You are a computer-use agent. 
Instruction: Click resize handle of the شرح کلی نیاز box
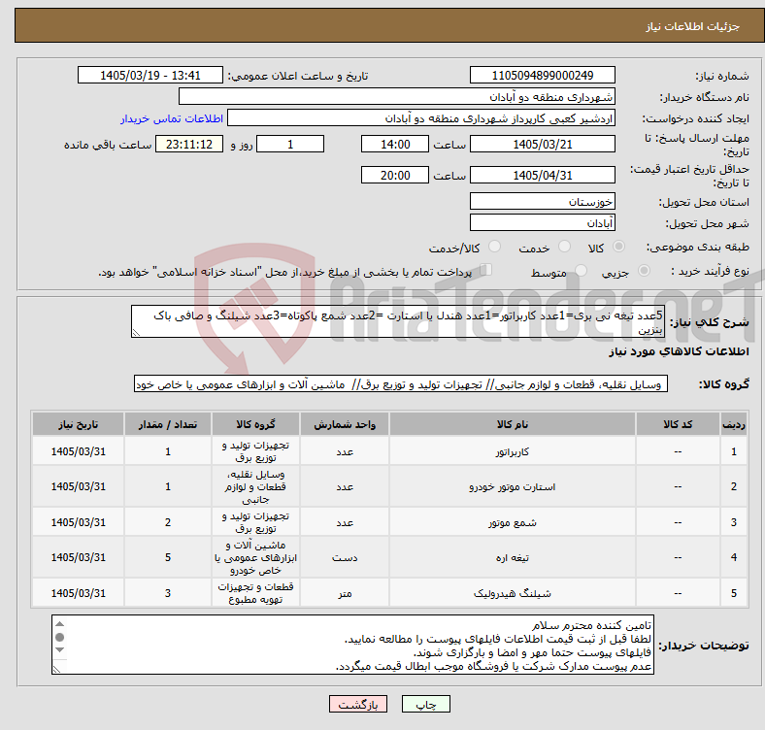point(136,333)
